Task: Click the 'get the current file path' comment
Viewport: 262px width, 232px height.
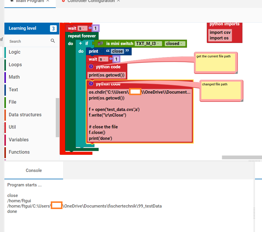Action: click(x=215, y=62)
